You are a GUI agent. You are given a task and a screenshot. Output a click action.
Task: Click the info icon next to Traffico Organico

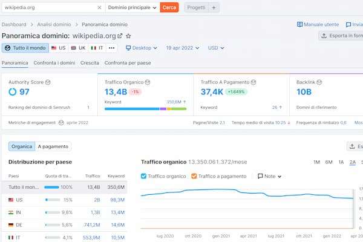click(x=147, y=82)
